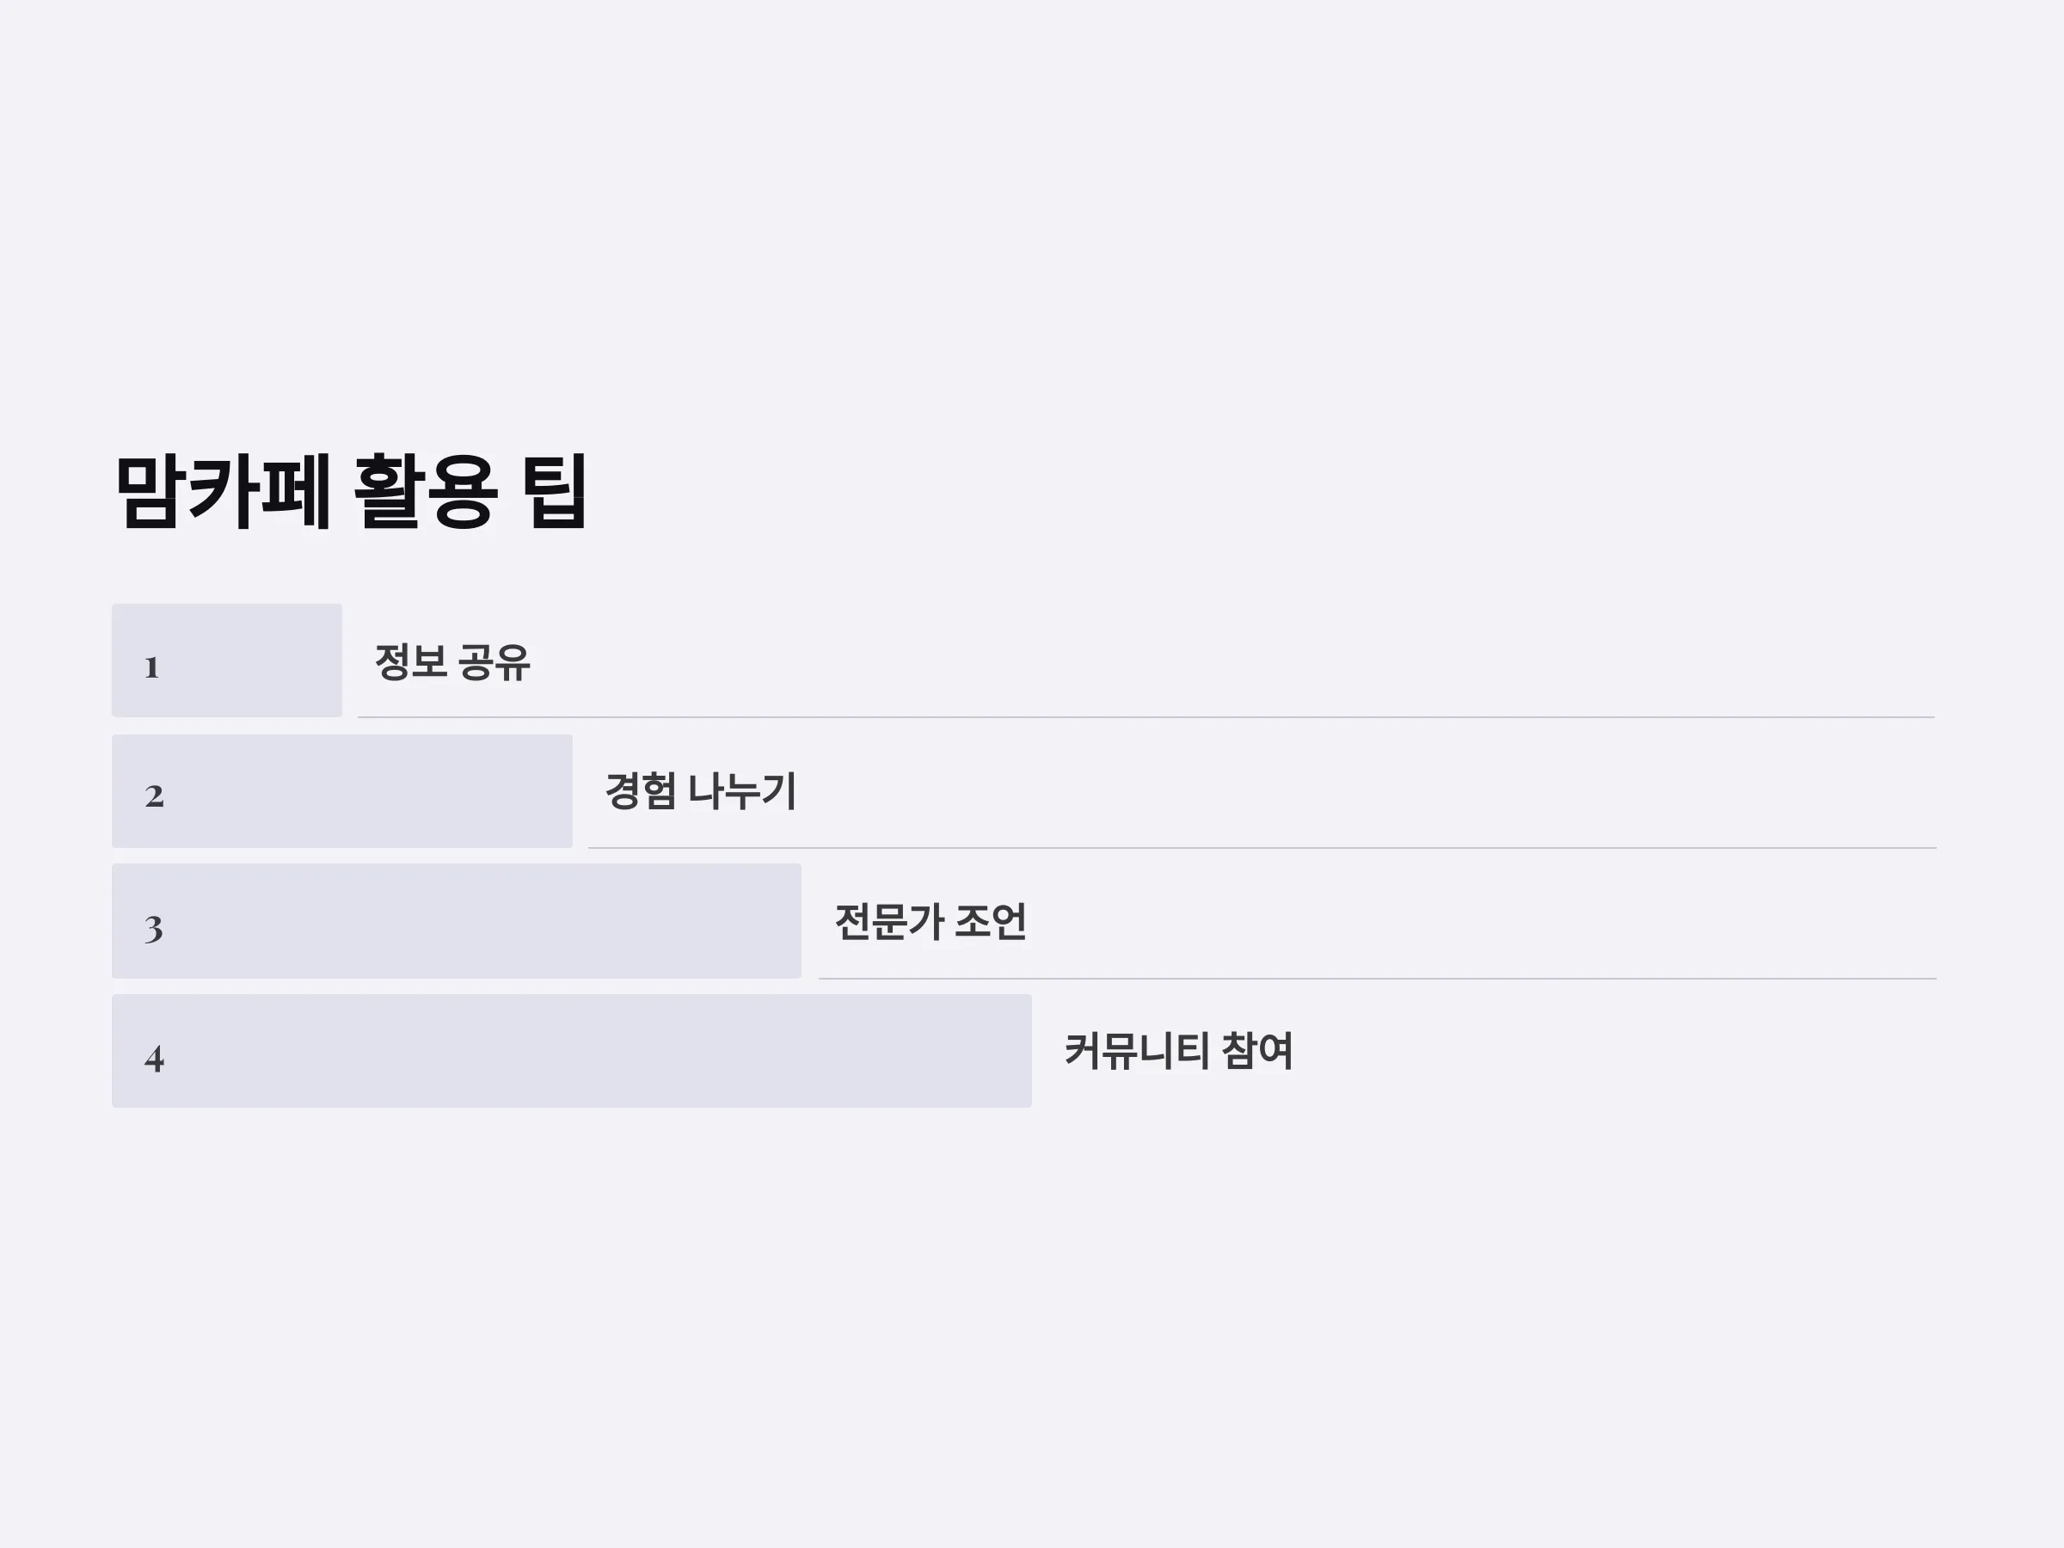Click the word 맘카페 in the title

coord(223,491)
